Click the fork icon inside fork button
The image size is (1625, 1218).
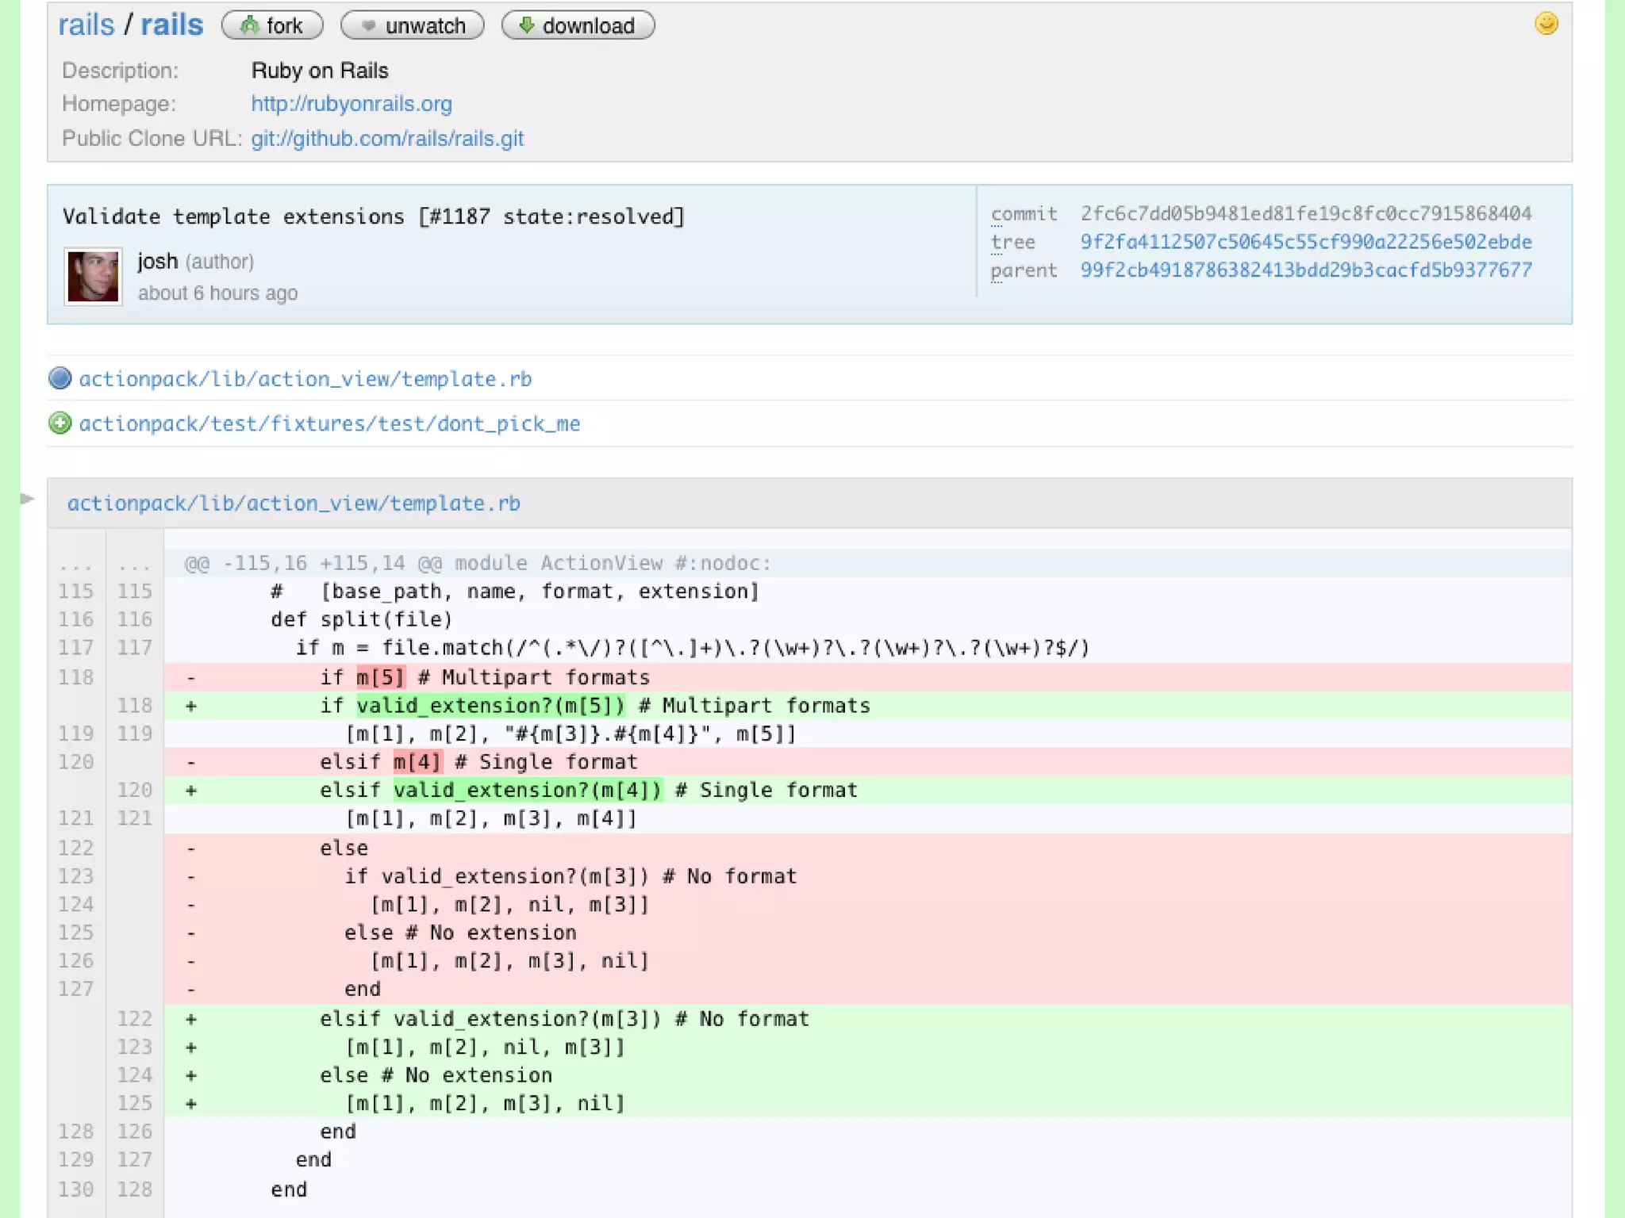coord(249,25)
